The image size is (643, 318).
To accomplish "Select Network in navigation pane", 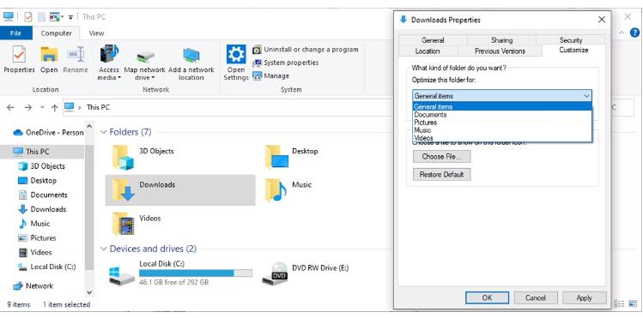I will pyautogui.click(x=33, y=285).
